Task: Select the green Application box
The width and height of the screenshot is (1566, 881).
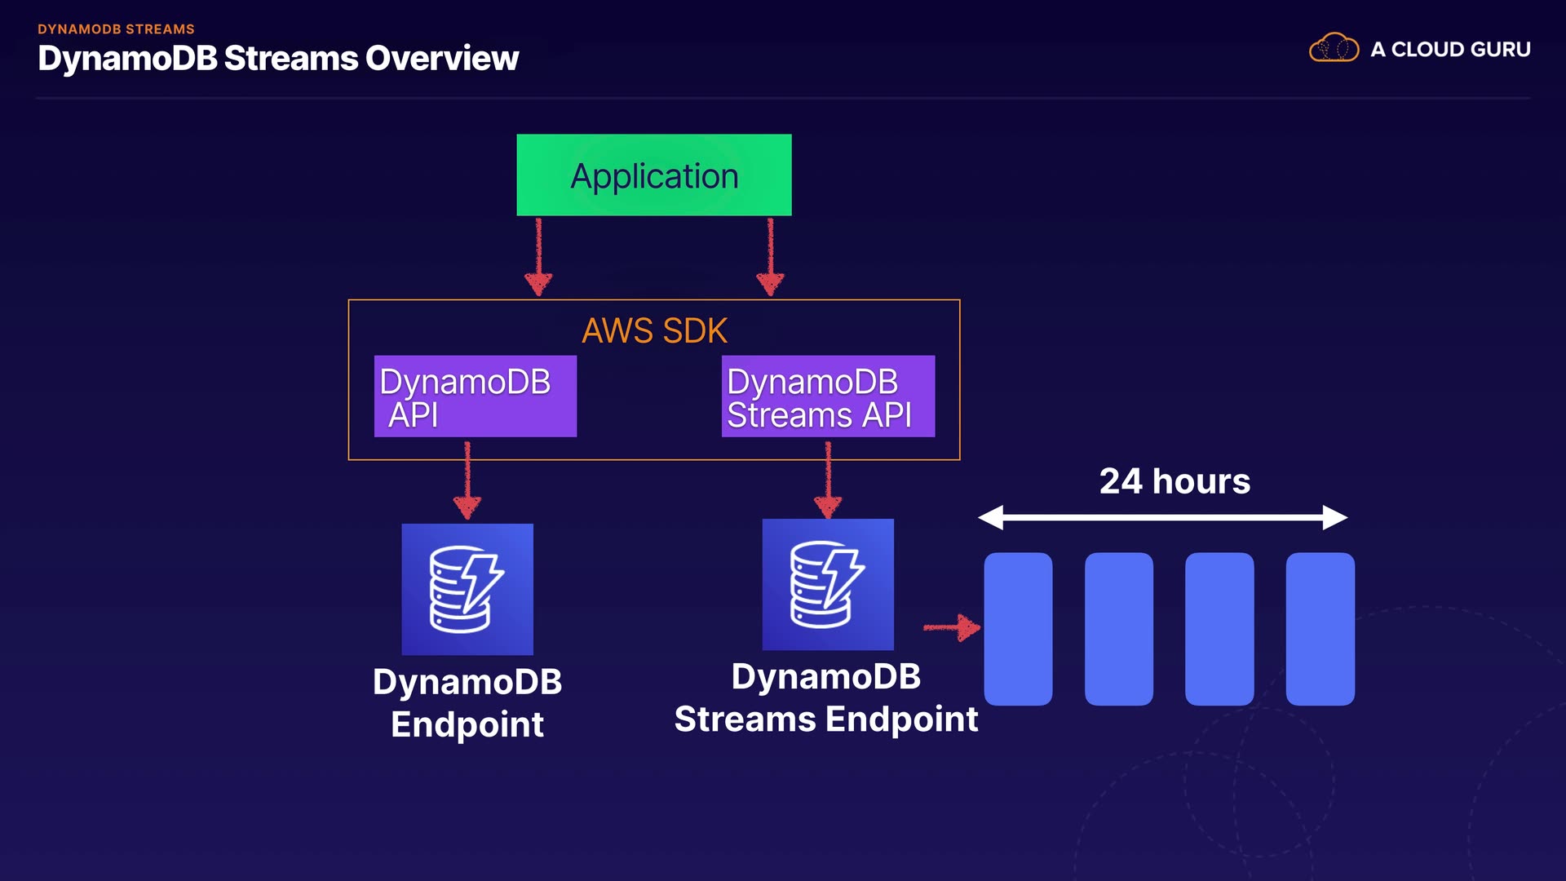Action: (x=653, y=175)
